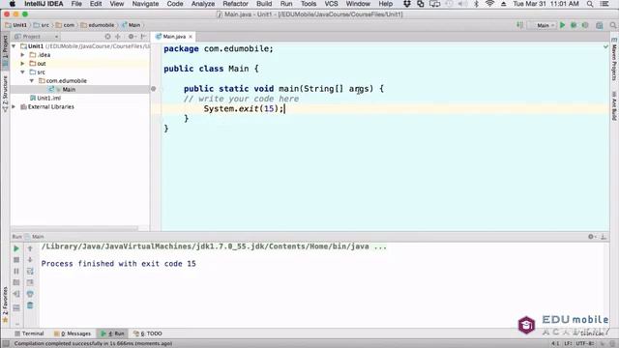Open macOS Spotlight search
Viewport: 619px width, 348px height.
tap(590, 4)
